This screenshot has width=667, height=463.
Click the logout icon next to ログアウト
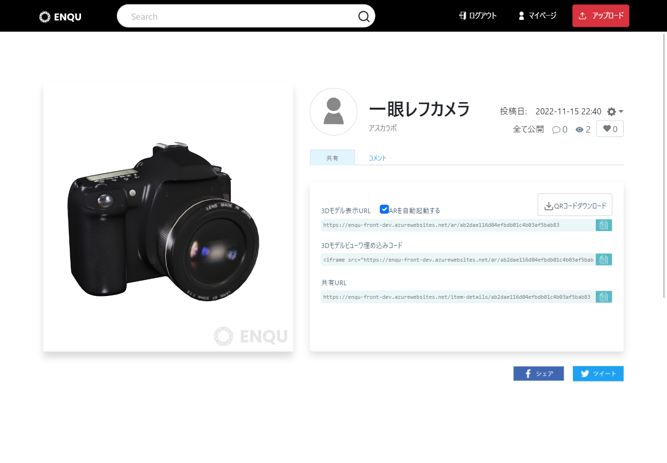[x=462, y=16]
